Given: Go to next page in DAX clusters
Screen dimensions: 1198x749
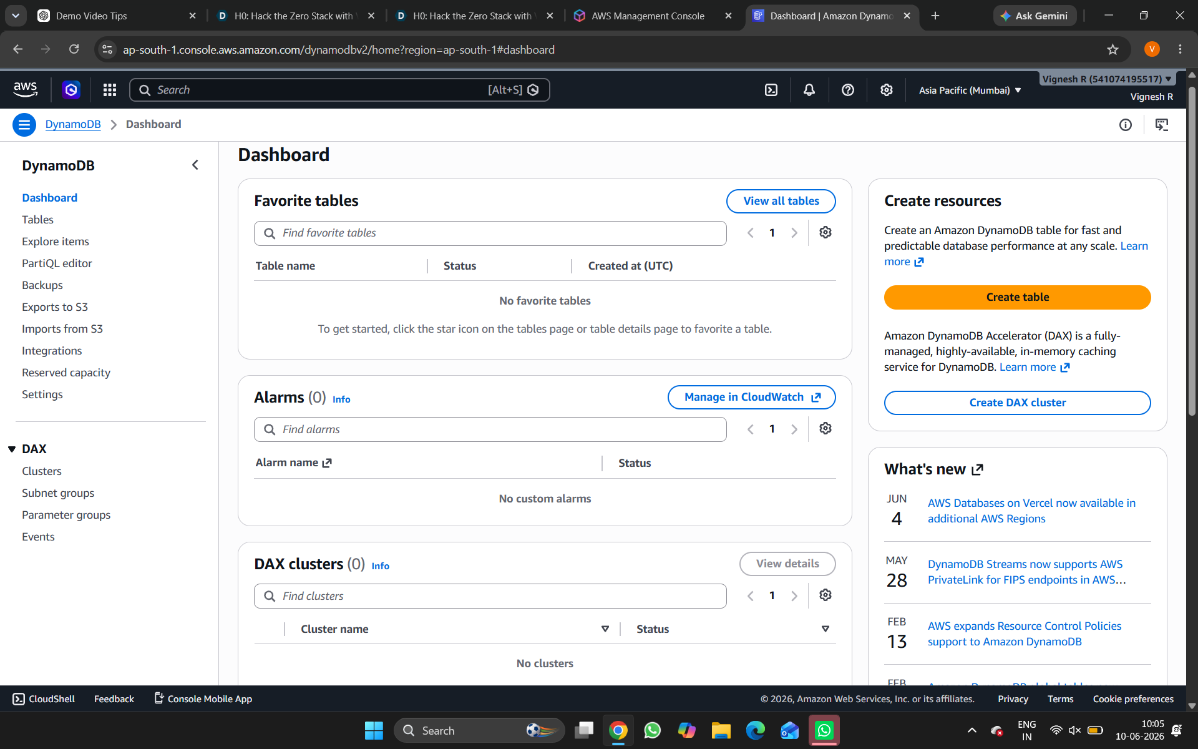Looking at the screenshot, I should click(794, 595).
